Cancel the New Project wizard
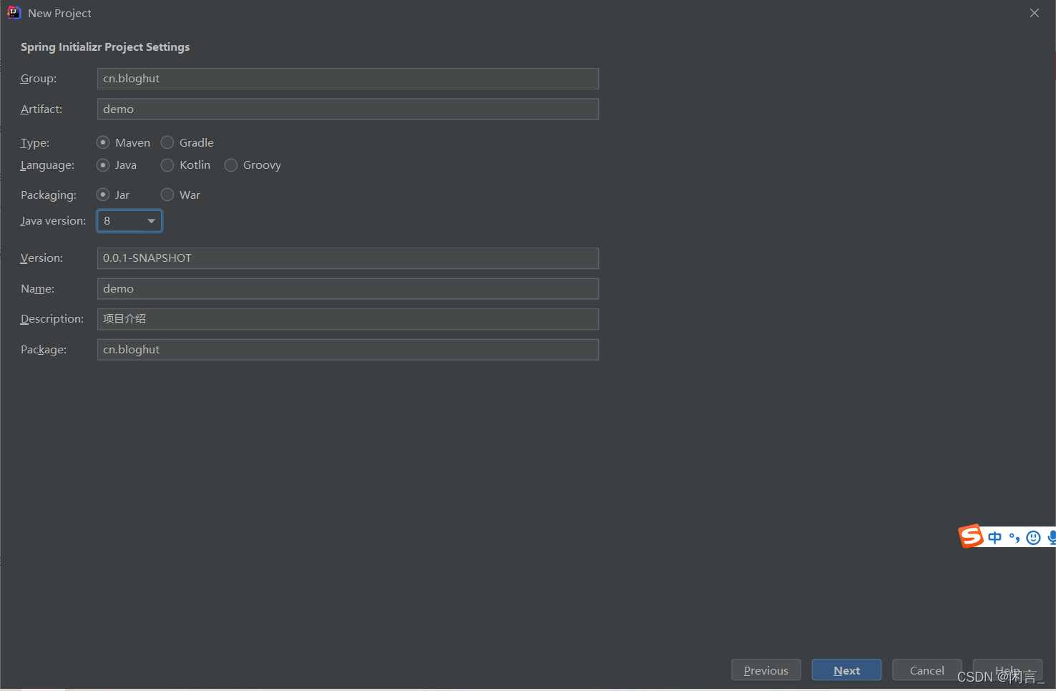1056x691 pixels. point(927,670)
